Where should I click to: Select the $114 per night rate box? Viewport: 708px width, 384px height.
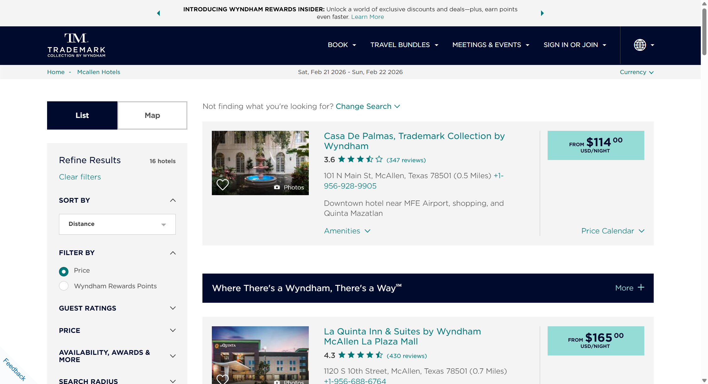(x=596, y=145)
